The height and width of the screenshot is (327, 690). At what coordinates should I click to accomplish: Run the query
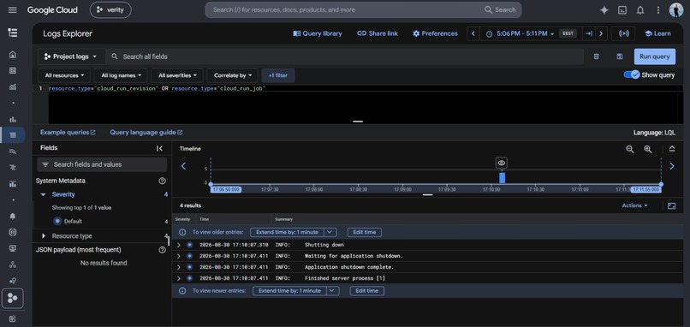(654, 56)
